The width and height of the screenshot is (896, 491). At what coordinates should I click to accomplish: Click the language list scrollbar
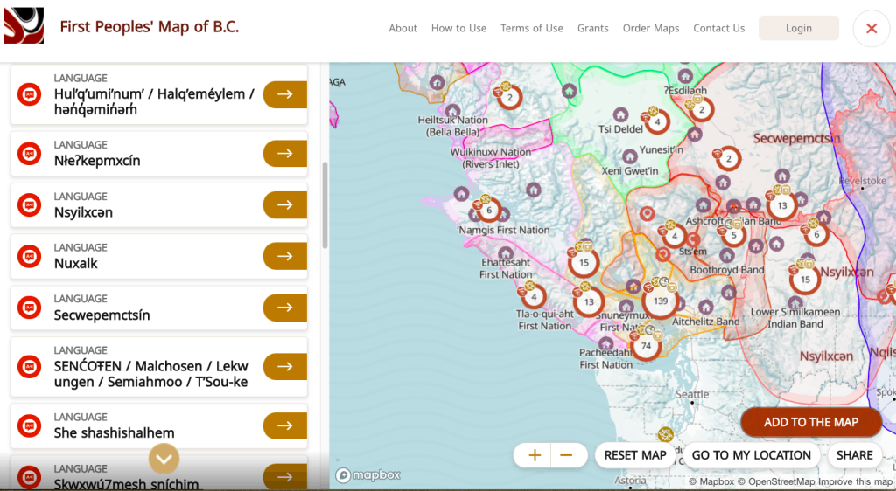coord(325,205)
